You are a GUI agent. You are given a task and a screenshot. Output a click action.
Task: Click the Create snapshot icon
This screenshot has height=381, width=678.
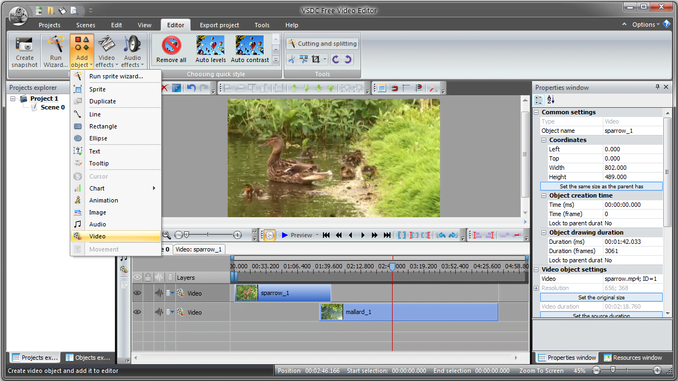point(25,52)
